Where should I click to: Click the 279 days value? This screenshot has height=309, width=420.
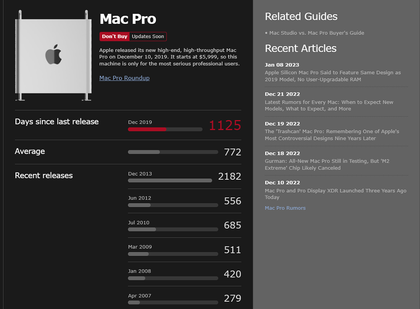point(233,298)
